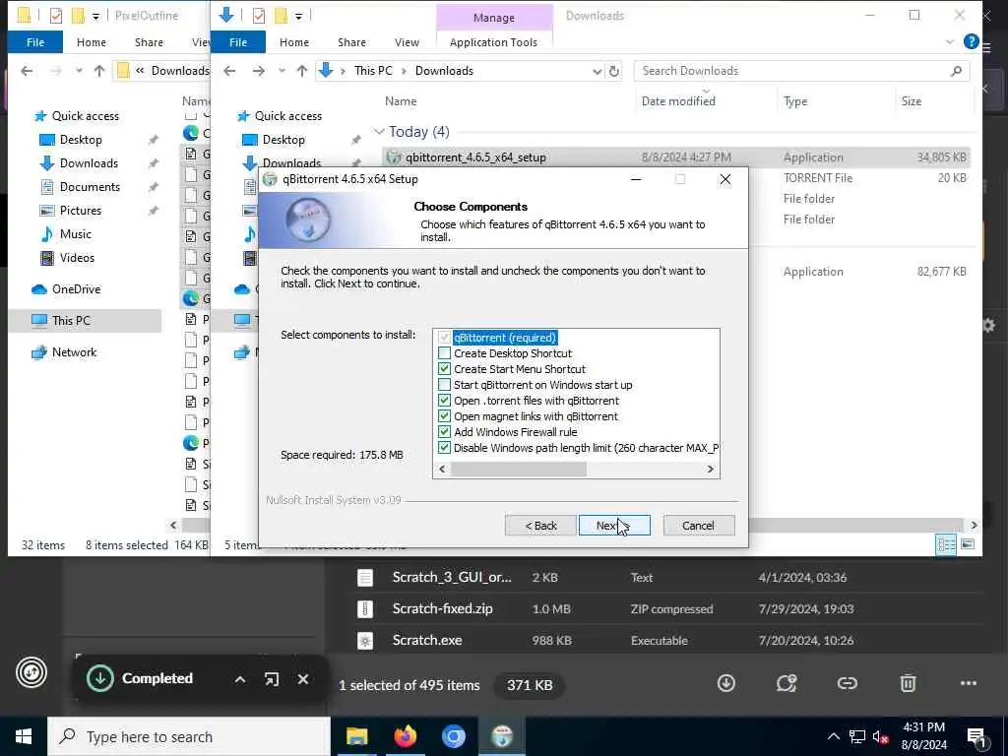Open Home tab in PixelOutline window

pyautogui.click(x=92, y=41)
